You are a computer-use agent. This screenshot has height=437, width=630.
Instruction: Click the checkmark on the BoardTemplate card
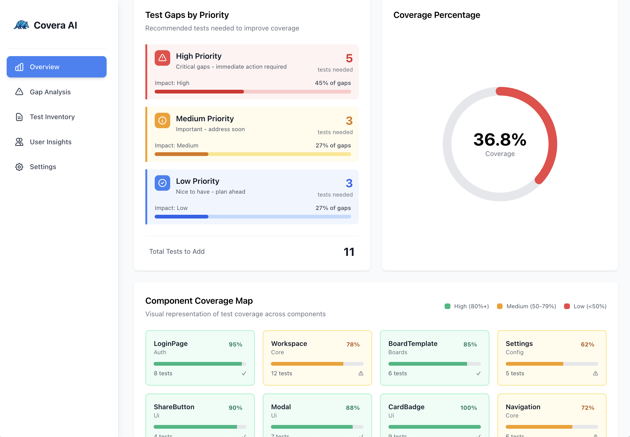pyautogui.click(x=478, y=373)
